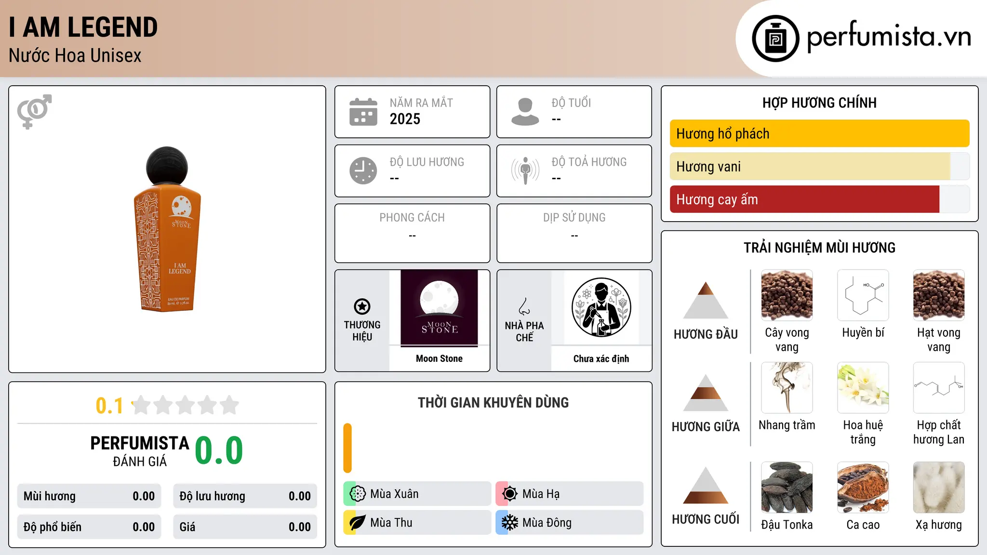Click the Hương cuối pyramid icon

click(x=706, y=485)
